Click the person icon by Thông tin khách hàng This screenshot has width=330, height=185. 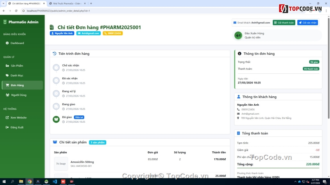[x=239, y=97]
